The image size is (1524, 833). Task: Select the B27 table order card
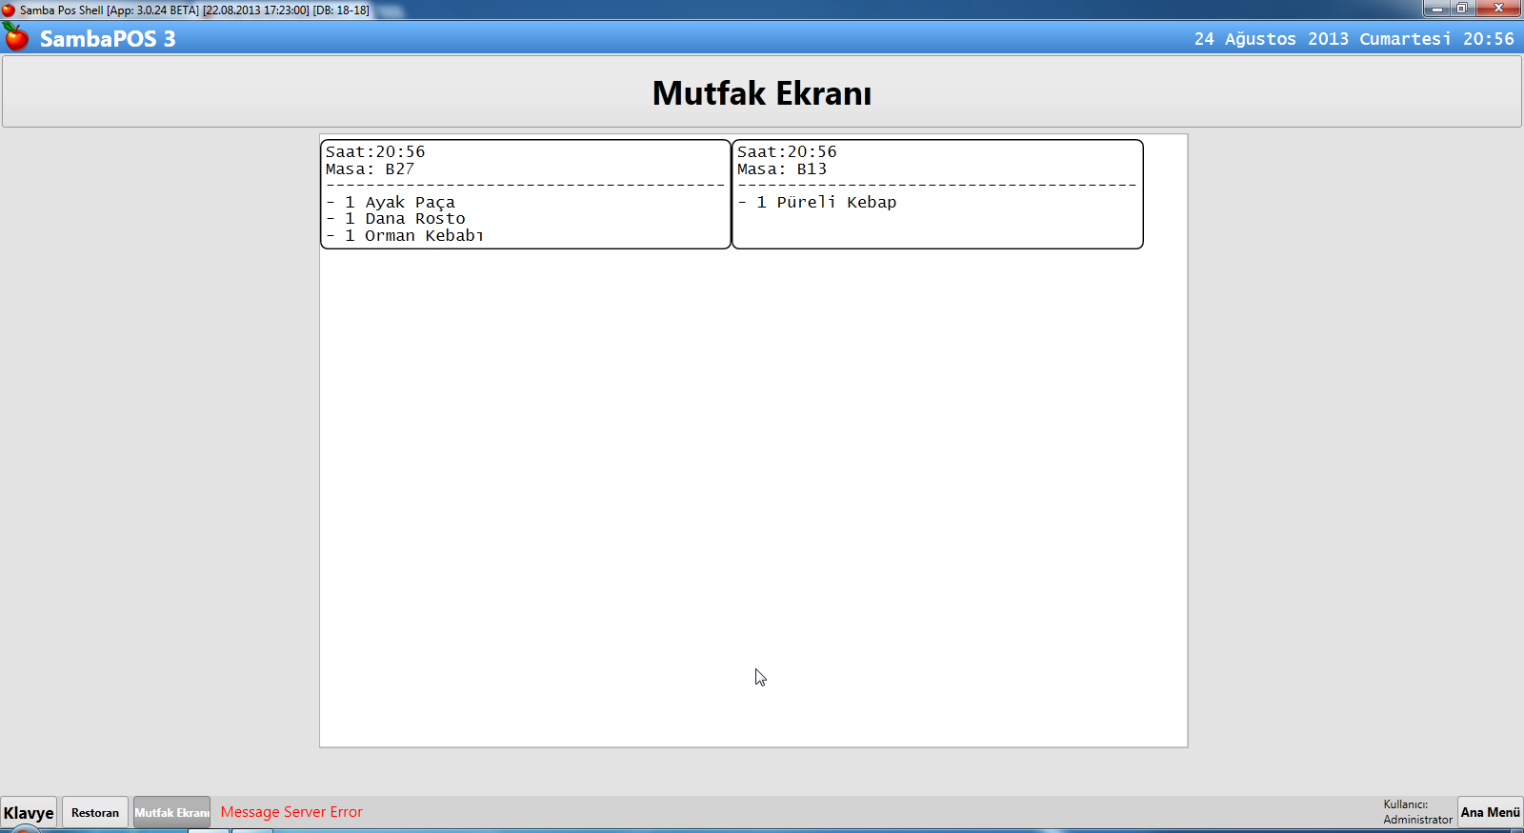tap(526, 194)
